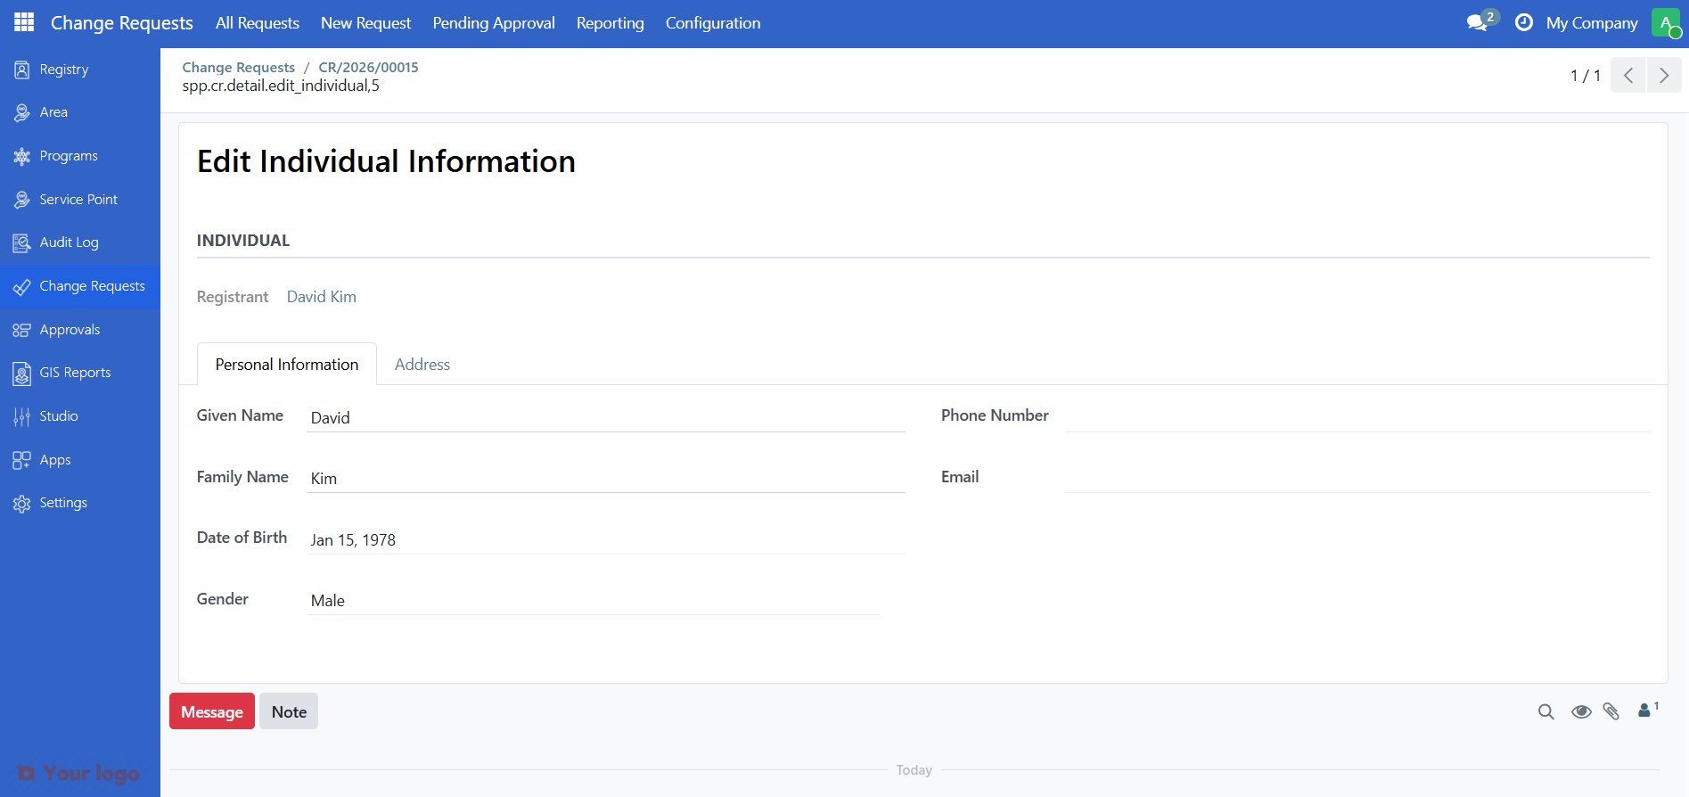Go to previous record arrow
This screenshot has height=797, width=1689.
pos(1628,76)
